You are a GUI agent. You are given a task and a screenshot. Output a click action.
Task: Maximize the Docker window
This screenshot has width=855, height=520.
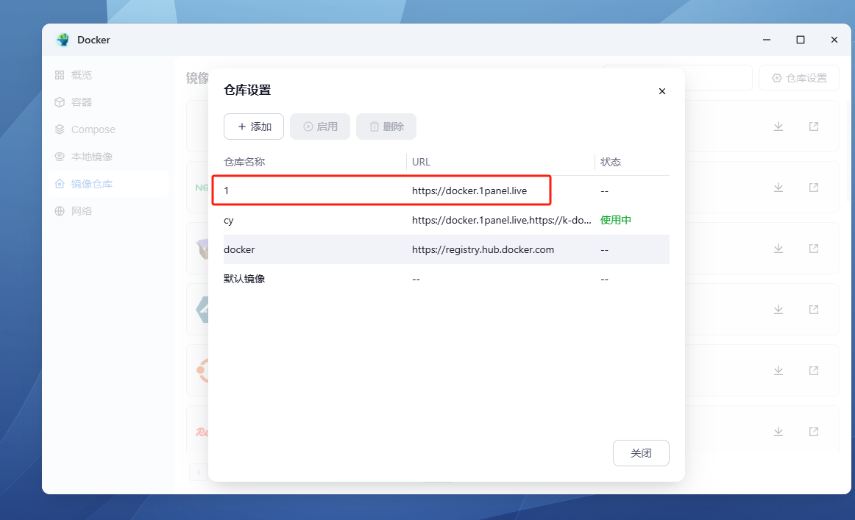click(801, 40)
